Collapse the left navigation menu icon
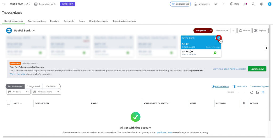The height and width of the screenshot is (138, 273). pyautogui.click(x=4, y=4)
